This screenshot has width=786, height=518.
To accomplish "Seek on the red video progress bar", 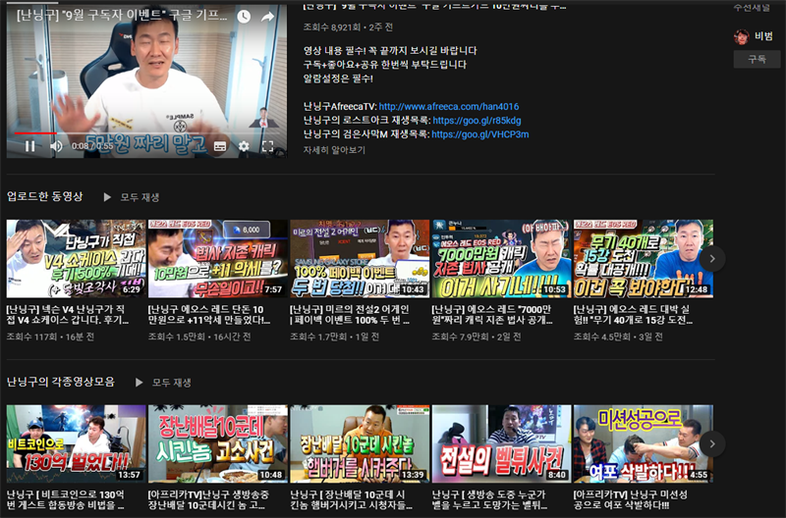I will click(x=35, y=133).
